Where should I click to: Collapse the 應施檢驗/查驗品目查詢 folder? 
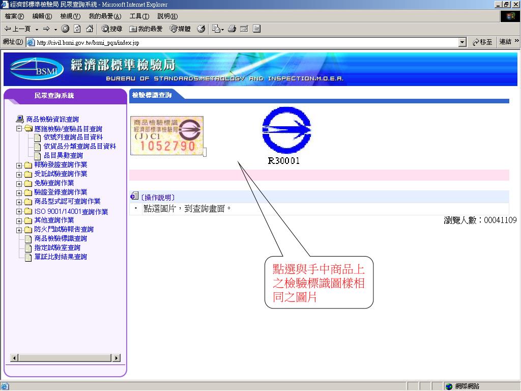point(19,129)
